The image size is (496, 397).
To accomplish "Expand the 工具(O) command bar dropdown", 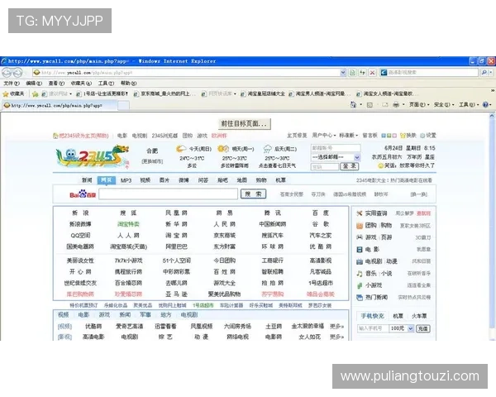I will [x=469, y=104].
